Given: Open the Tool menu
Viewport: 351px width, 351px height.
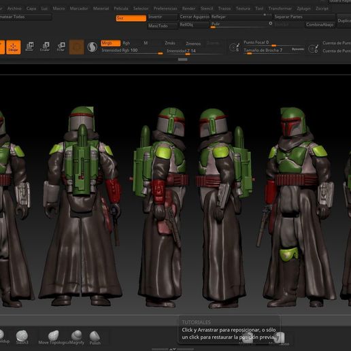Looking at the screenshot, I should click(x=259, y=9).
